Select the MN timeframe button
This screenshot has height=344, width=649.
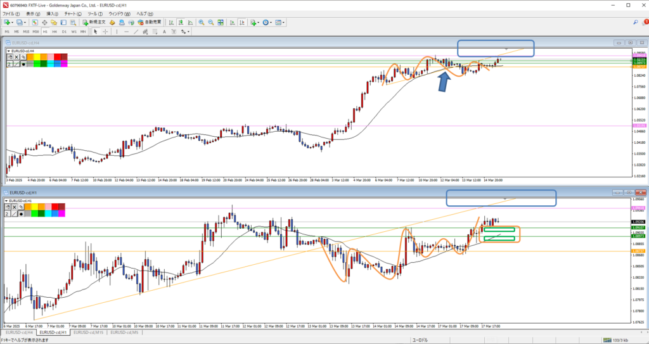click(x=83, y=32)
